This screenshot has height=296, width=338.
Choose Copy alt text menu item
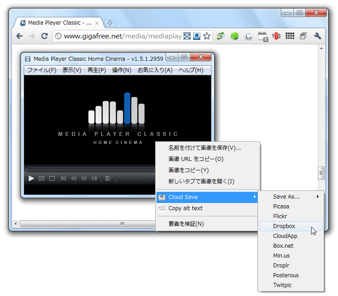(207, 208)
